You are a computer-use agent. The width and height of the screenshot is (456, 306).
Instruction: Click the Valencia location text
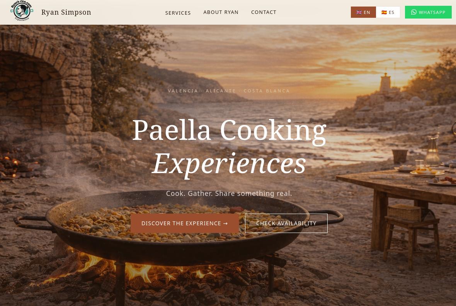183,91
